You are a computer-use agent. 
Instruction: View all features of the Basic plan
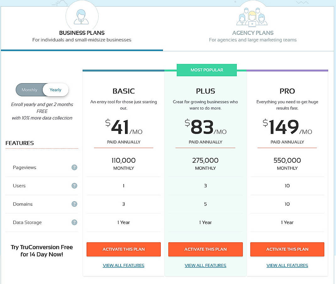pos(123,265)
